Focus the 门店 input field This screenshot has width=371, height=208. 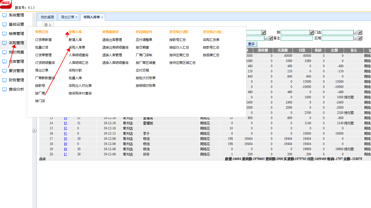[x=338, y=32]
